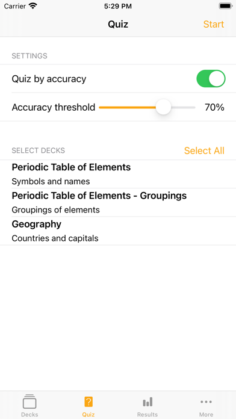Tap the Wi-Fi status icon
The image size is (236, 419).
click(33, 6)
